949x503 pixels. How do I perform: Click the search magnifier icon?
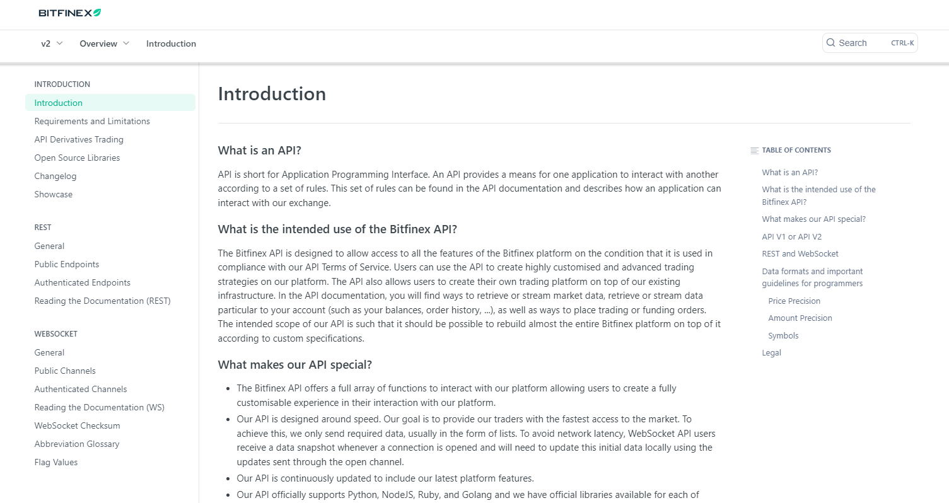coord(831,42)
